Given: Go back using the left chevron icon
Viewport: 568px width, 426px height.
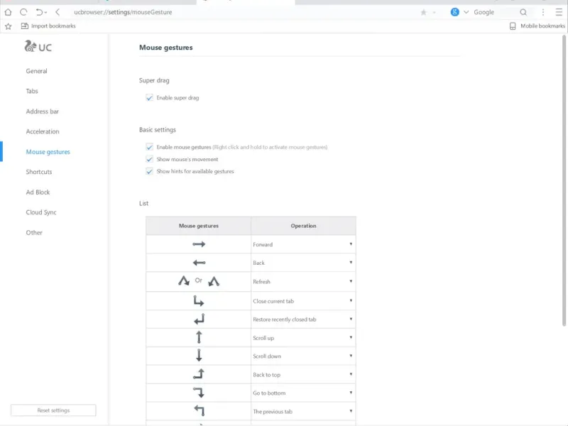Looking at the screenshot, I should pos(58,12).
